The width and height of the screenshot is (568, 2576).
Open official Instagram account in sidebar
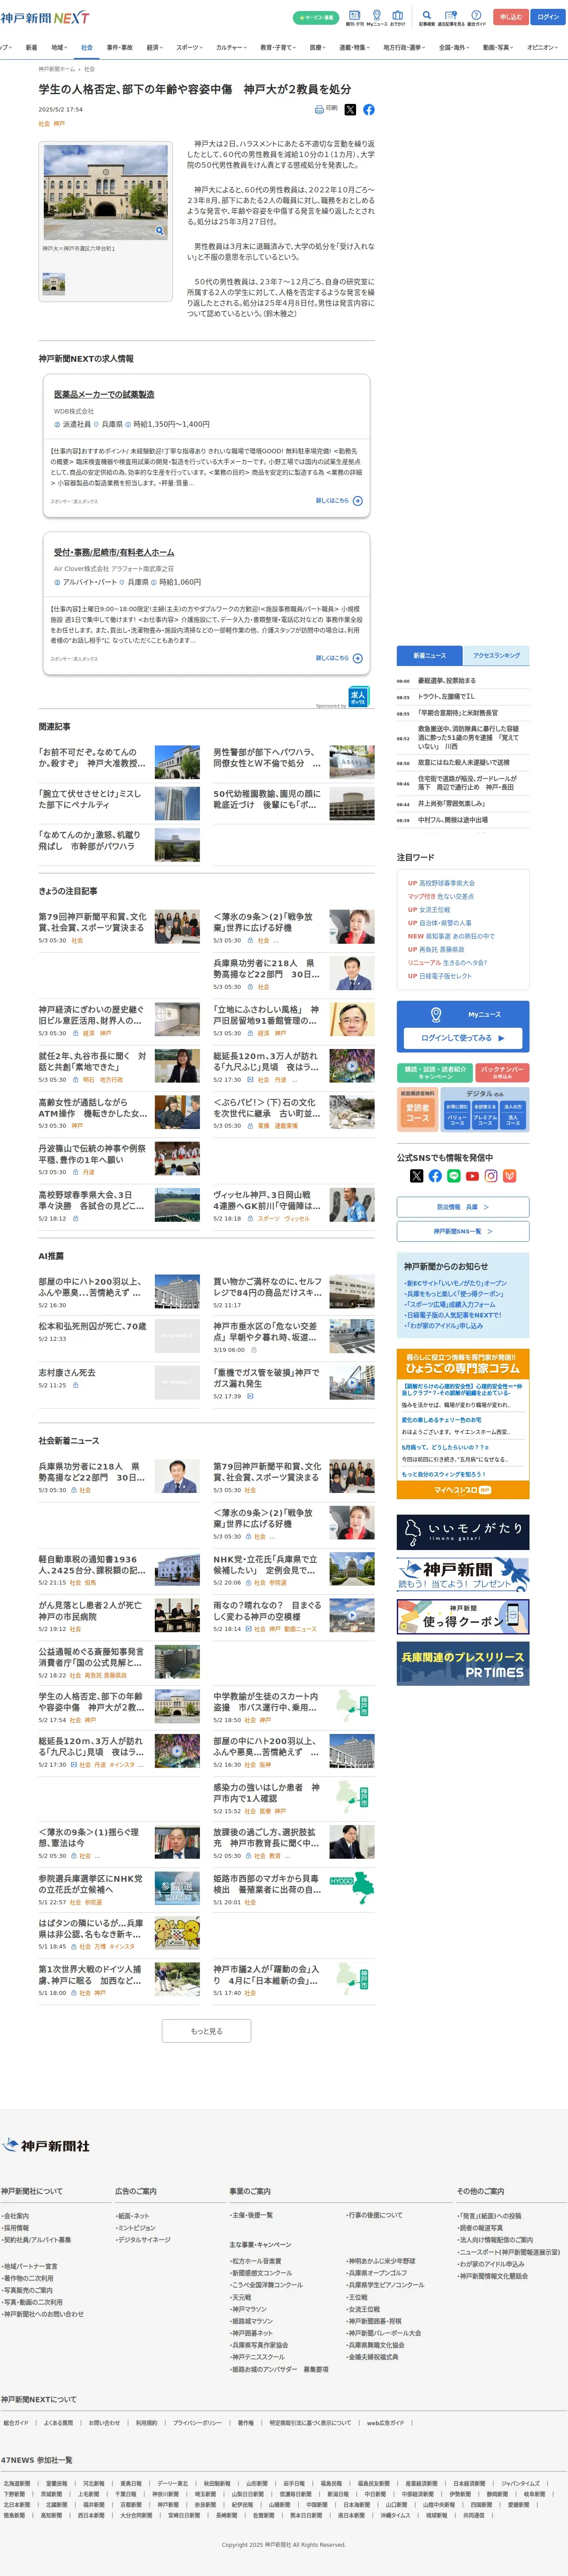coord(491,1176)
